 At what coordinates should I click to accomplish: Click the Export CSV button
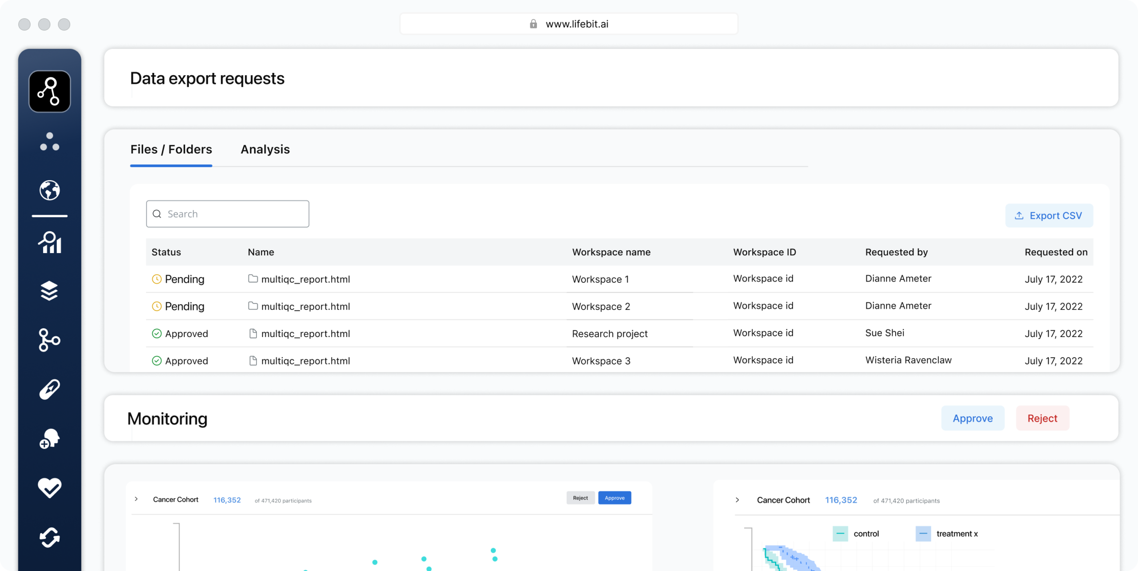(x=1049, y=216)
